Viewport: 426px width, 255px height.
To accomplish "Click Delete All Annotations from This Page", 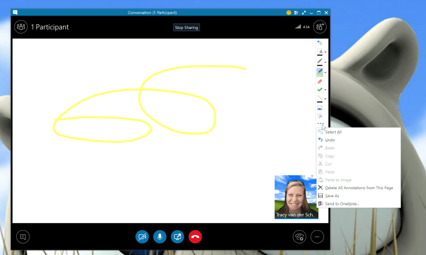I will (x=358, y=188).
